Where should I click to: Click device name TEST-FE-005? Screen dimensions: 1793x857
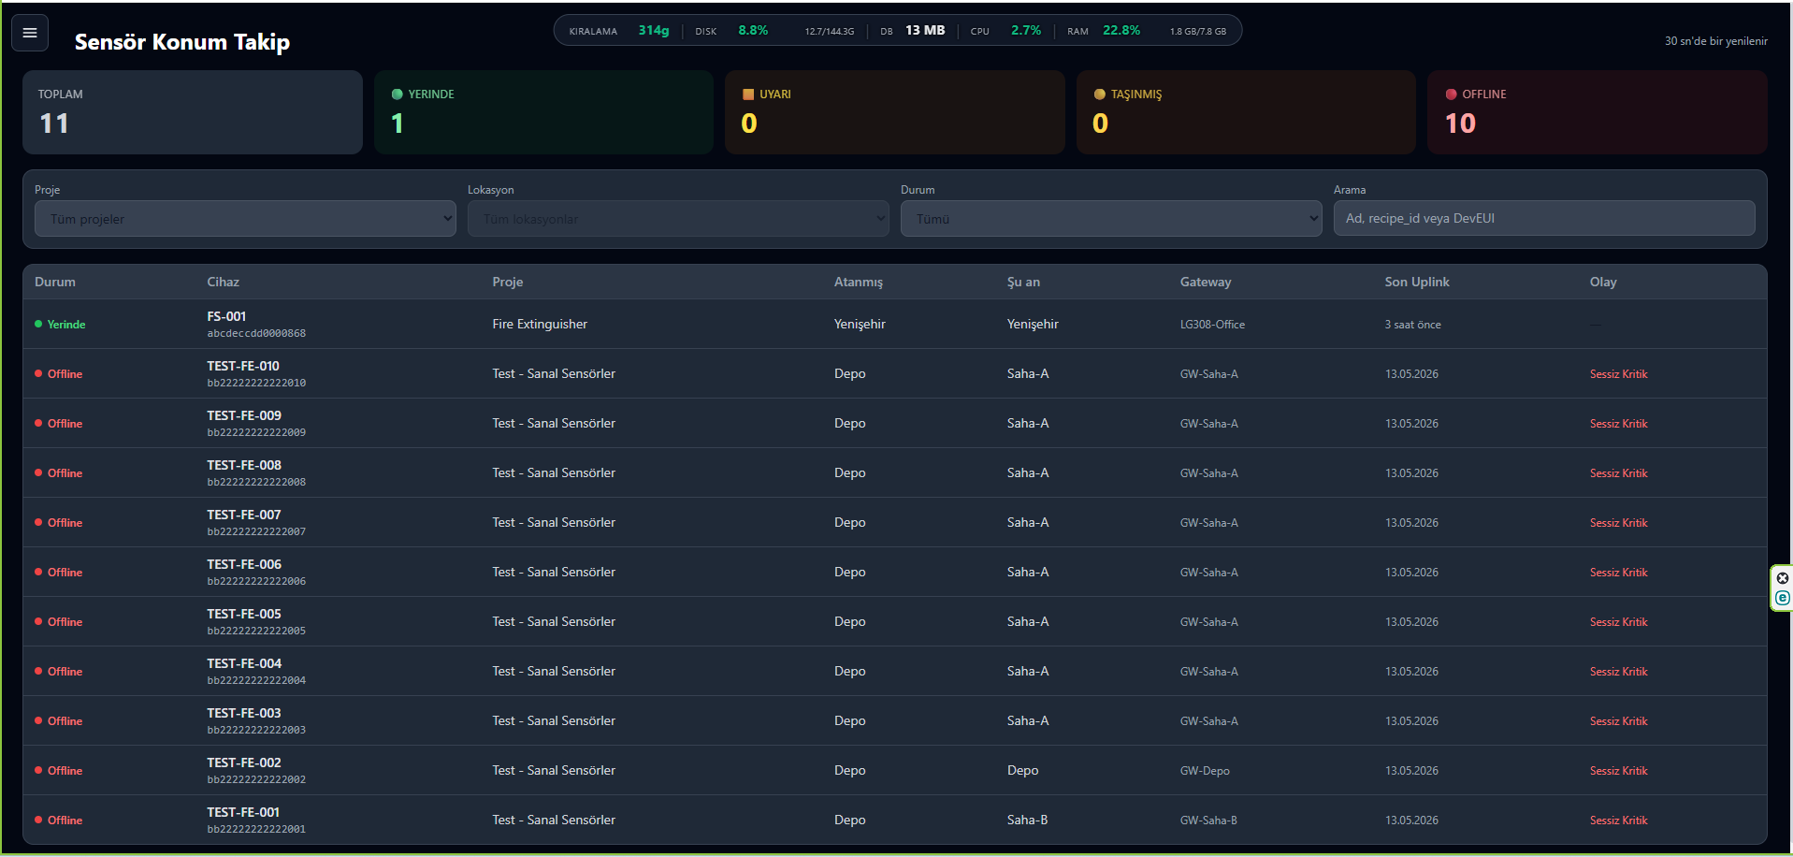pyautogui.click(x=244, y=614)
